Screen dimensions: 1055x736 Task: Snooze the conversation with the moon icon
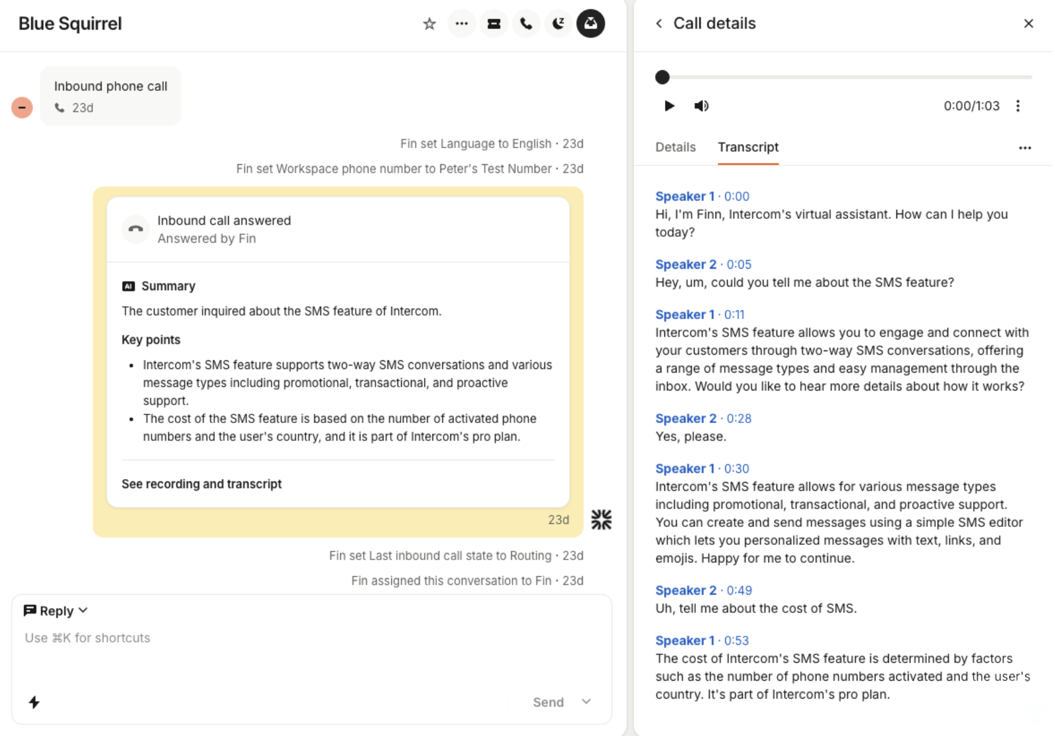(558, 24)
